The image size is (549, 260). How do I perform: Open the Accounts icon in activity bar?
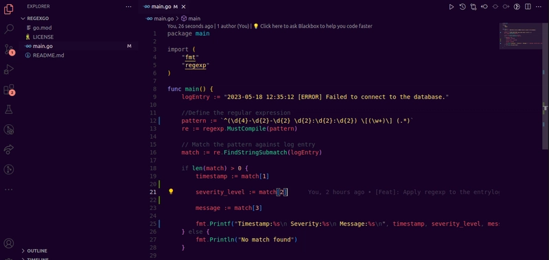[x=9, y=244]
